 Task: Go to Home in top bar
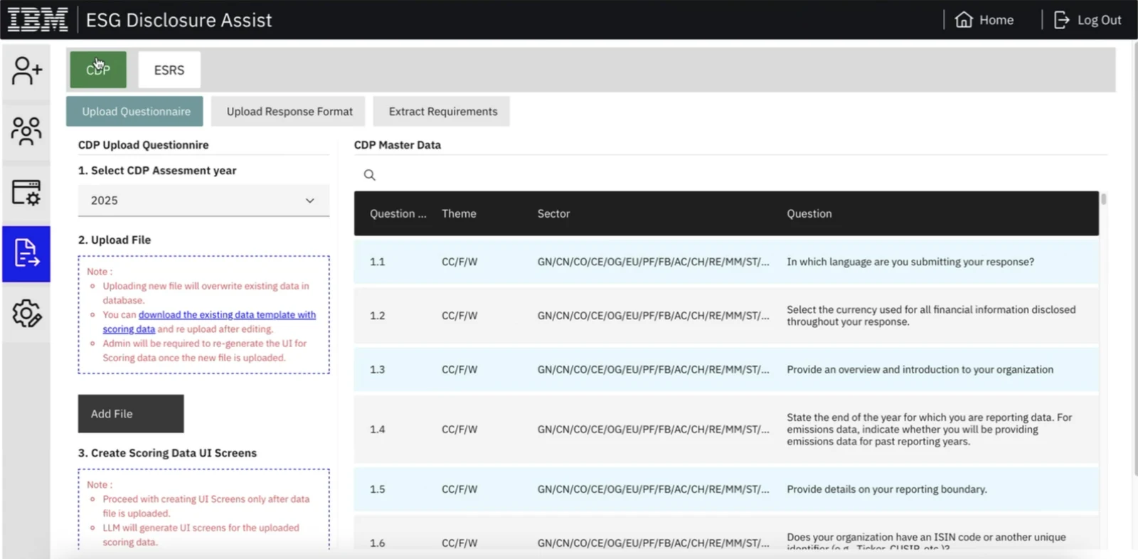[984, 20]
